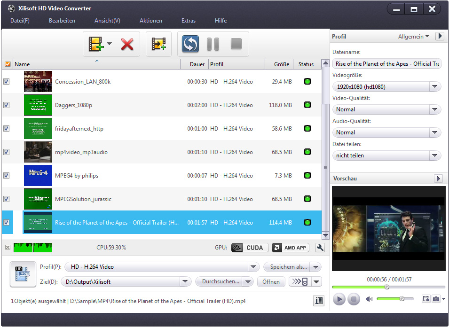Click the Dateiname input field

click(386, 64)
